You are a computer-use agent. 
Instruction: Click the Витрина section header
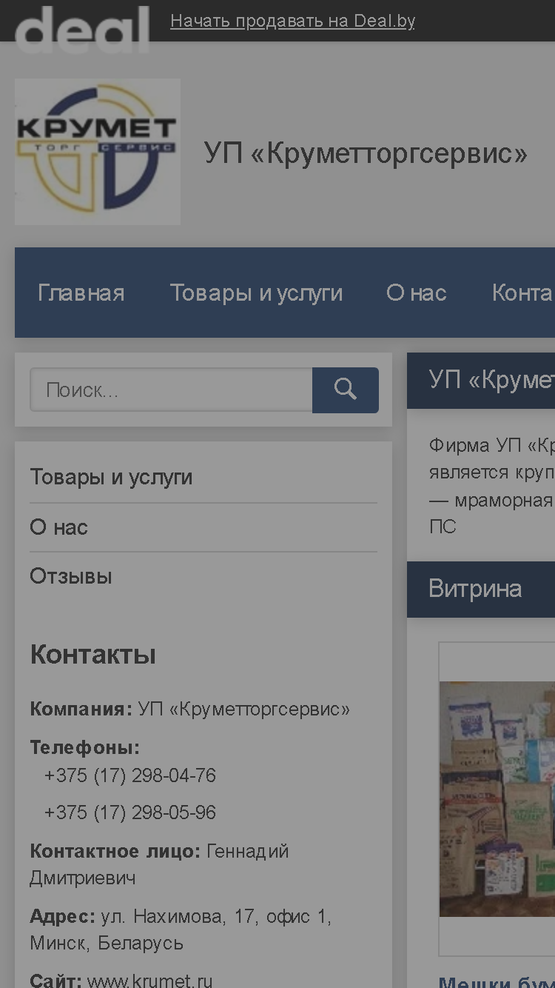click(481, 590)
